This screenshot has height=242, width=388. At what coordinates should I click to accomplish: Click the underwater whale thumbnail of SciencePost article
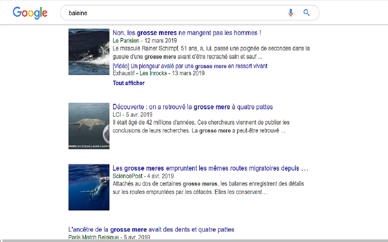tap(89, 187)
